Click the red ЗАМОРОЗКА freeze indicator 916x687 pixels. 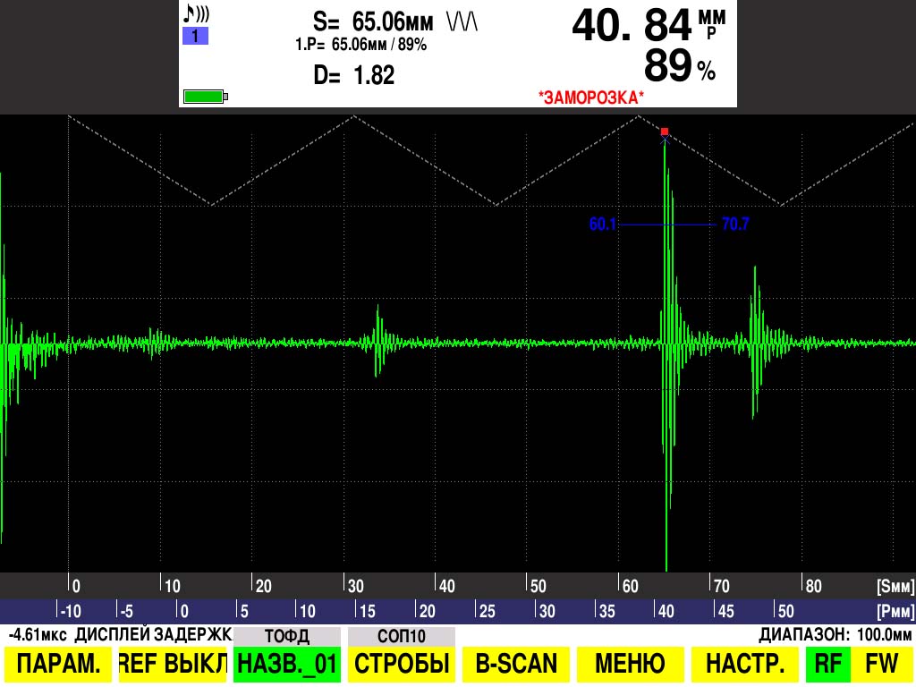590,97
